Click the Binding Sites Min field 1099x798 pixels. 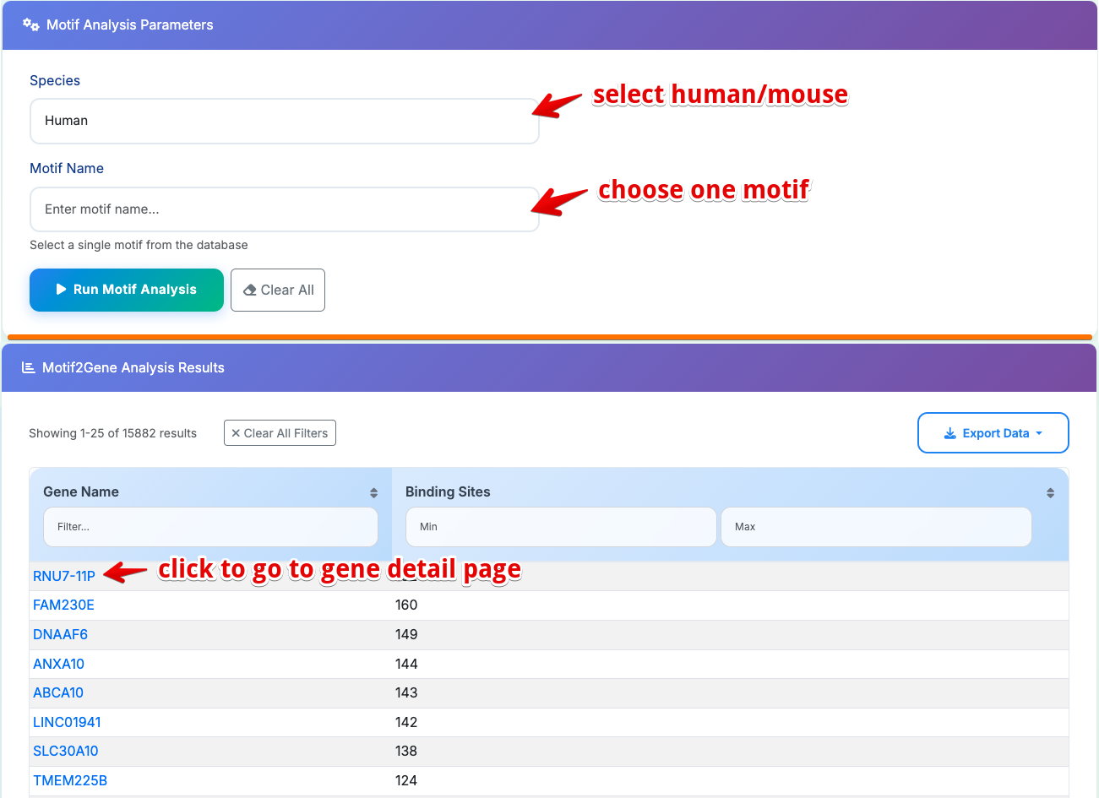coord(560,527)
